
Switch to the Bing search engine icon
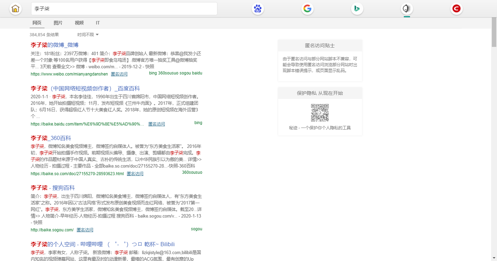(357, 9)
